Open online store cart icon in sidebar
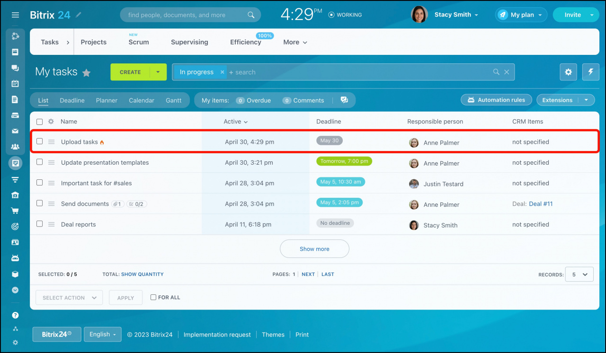This screenshot has height=353, width=606. (15, 211)
